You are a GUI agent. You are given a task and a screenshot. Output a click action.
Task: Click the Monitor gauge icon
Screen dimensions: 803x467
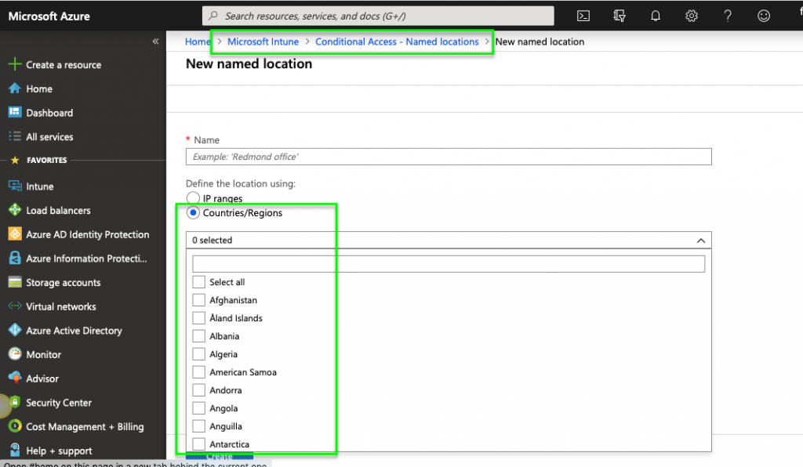click(x=15, y=354)
